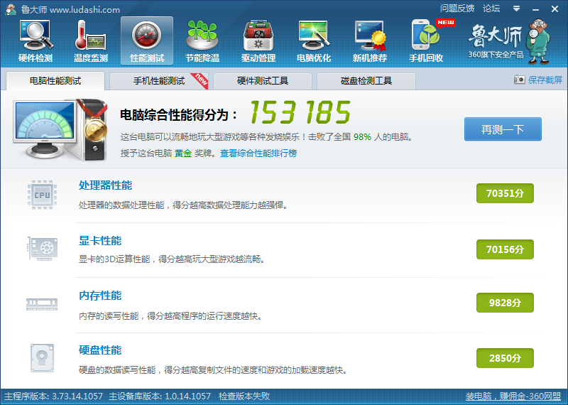Open 温度监测 temperature monitor
The width and height of the screenshot is (568, 405).
point(91,41)
